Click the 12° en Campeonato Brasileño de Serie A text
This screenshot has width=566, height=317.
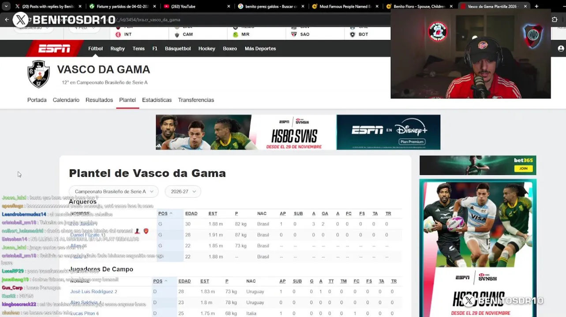click(105, 82)
